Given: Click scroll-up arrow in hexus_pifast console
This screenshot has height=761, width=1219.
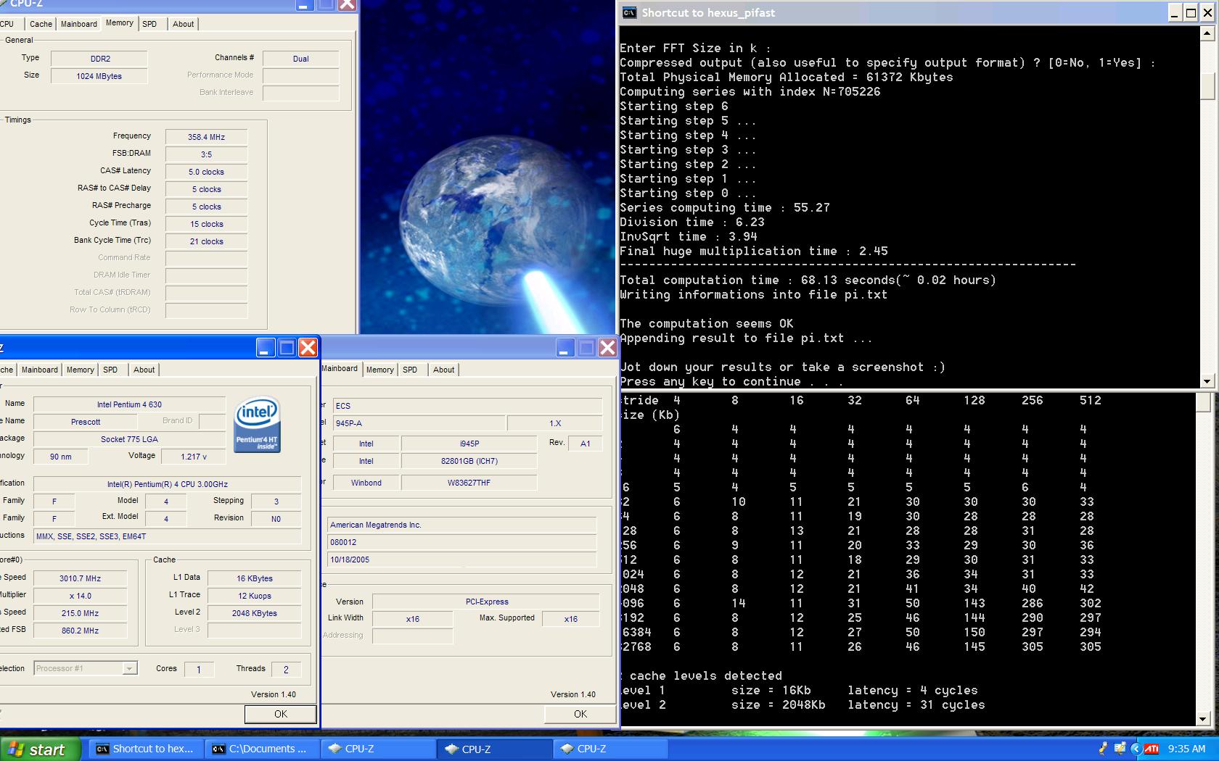Looking at the screenshot, I should (1207, 33).
